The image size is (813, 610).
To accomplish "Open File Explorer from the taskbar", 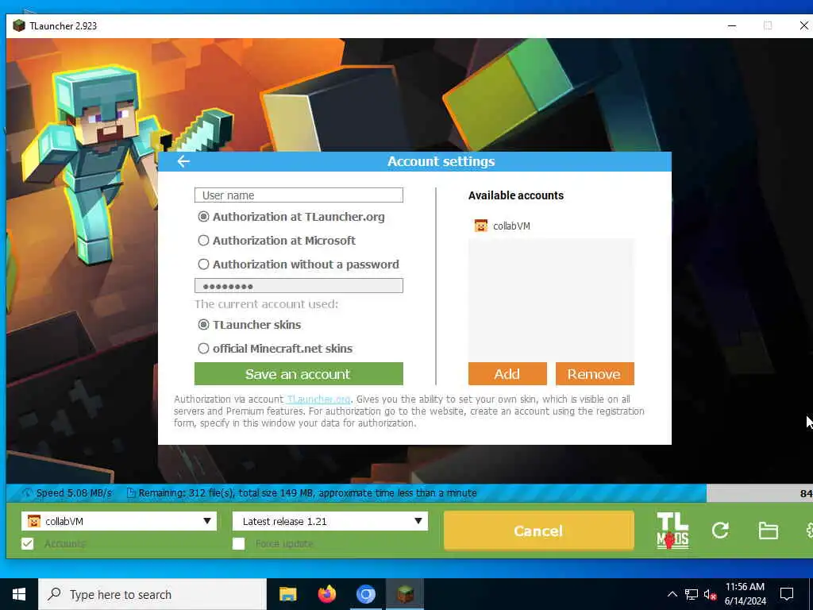I will click(x=287, y=594).
